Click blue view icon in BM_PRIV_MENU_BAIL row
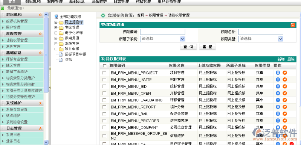The width and height of the screenshot is (301, 145). [278, 114]
